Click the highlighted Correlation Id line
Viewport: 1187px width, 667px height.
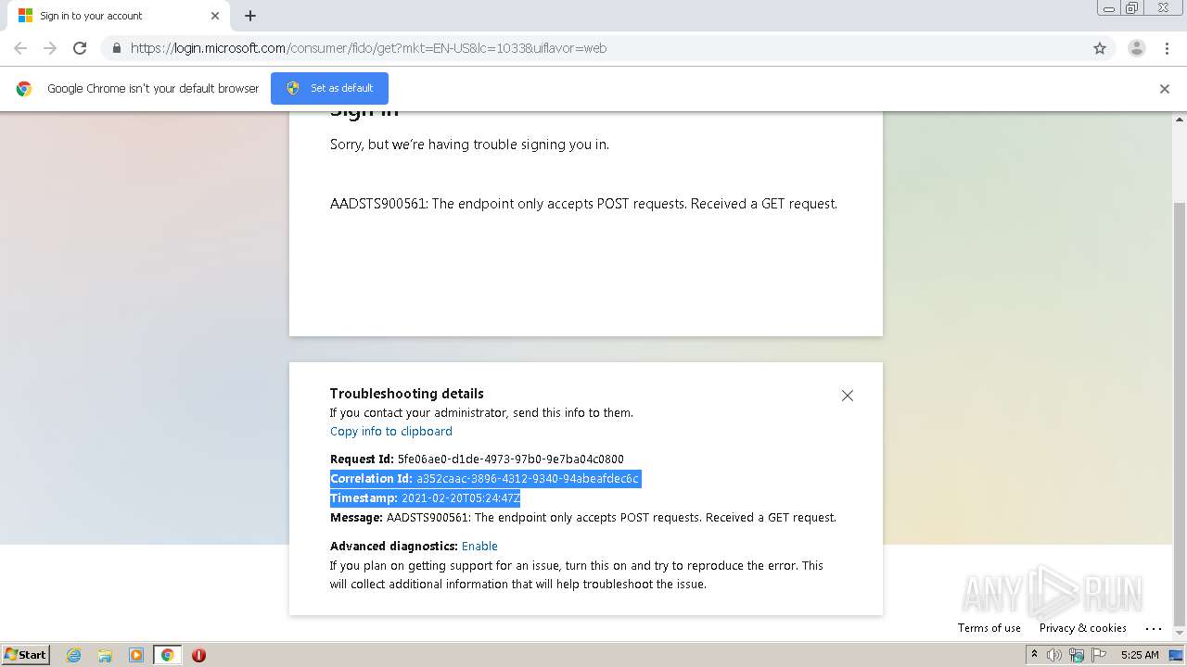(486, 479)
